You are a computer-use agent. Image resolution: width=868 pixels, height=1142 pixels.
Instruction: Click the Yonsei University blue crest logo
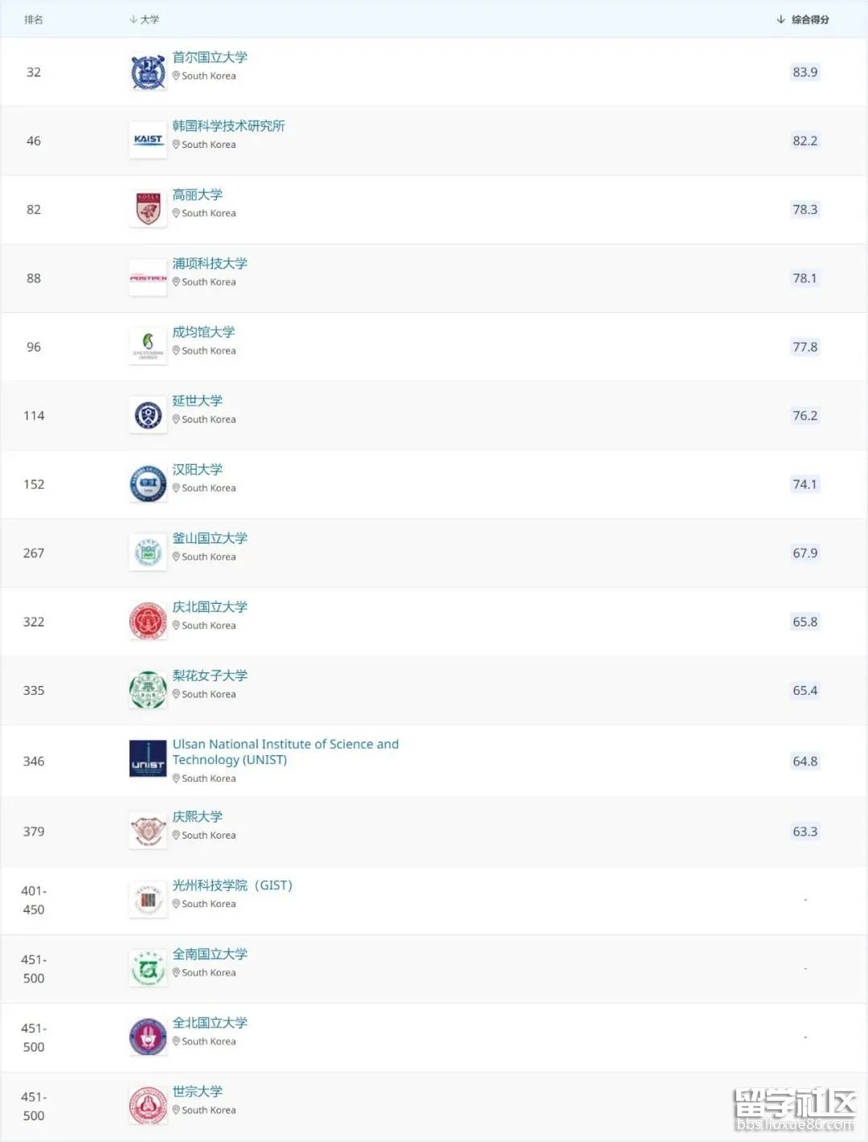147,415
